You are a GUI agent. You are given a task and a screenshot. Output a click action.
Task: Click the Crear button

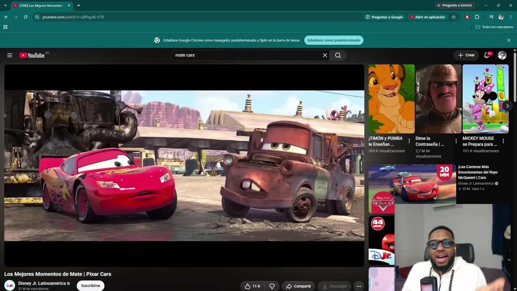[x=466, y=55]
